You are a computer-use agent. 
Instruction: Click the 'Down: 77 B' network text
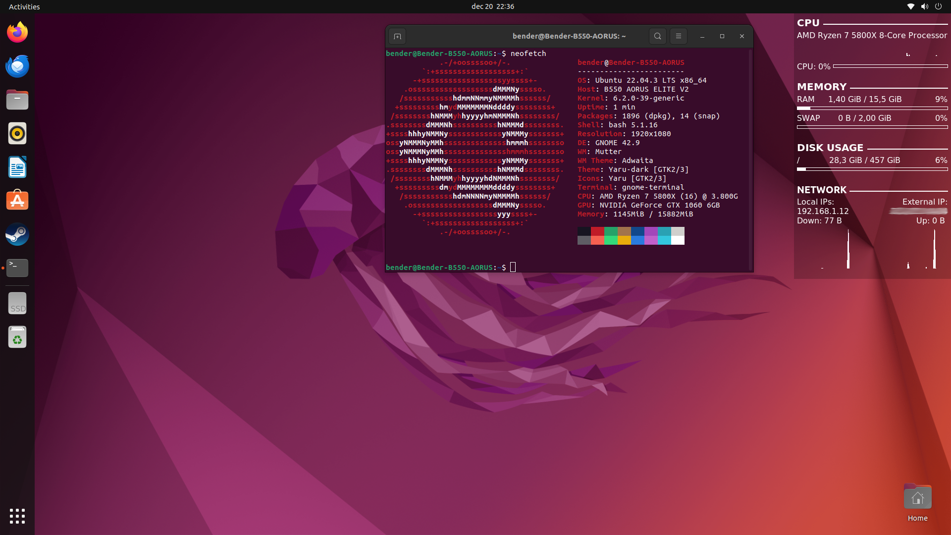(819, 220)
